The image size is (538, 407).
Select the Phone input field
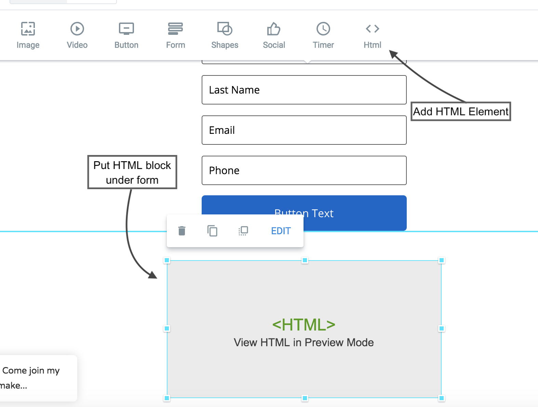(304, 170)
